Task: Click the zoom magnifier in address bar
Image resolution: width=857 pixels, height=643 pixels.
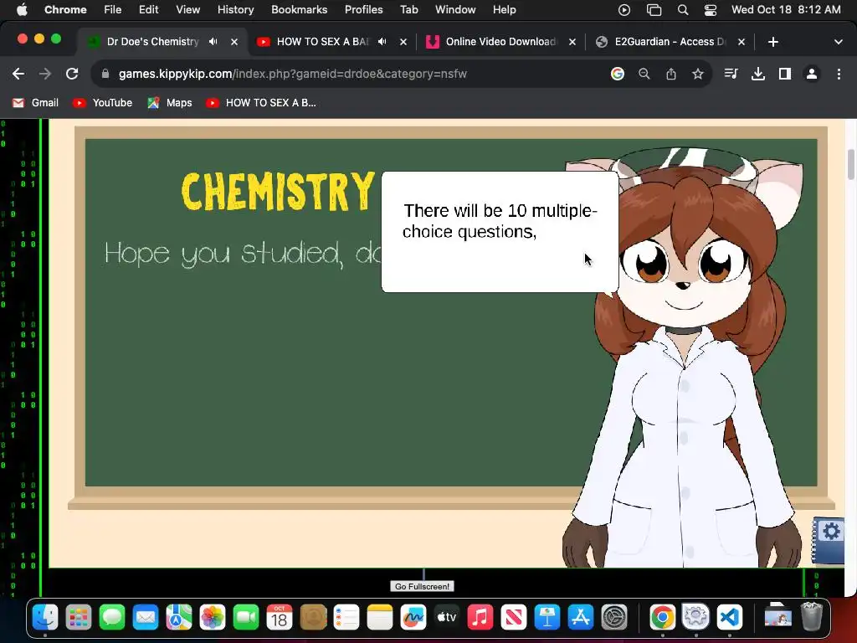Action: [644, 74]
